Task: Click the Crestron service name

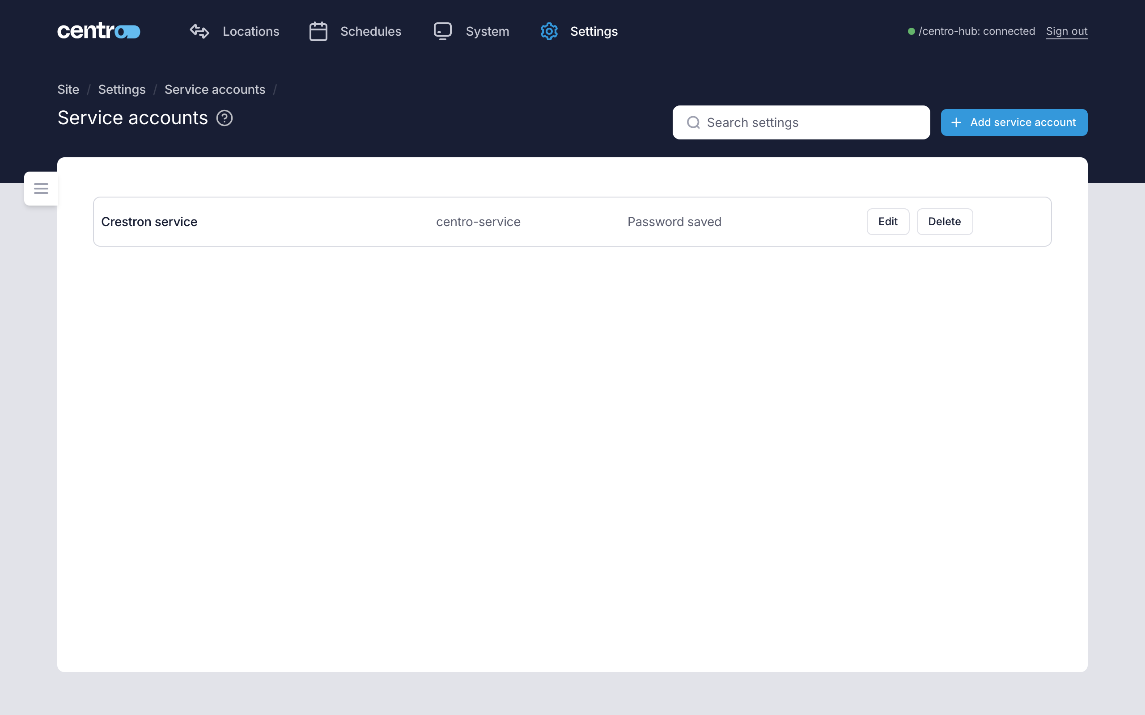Action: (149, 222)
